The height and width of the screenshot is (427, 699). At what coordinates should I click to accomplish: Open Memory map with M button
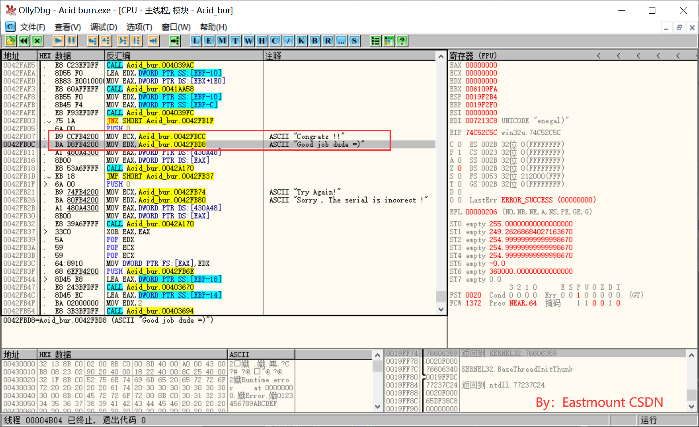pyautogui.click(x=222, y=41)
